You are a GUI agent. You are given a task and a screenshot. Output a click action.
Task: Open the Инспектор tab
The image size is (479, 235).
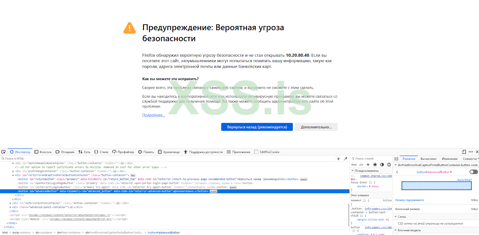tap(20, 152)
